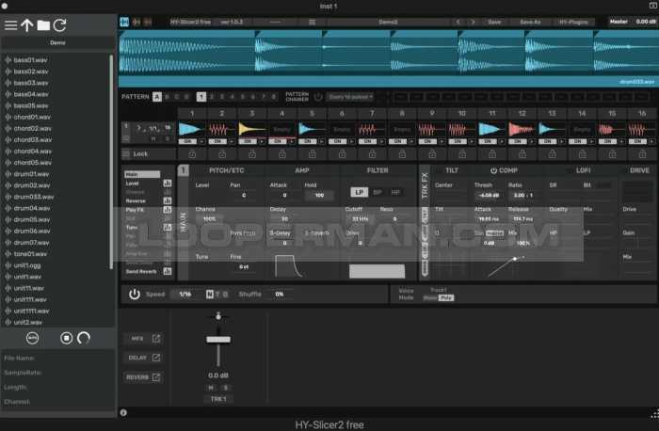Viewport: 659px width, 431px height.
Task: Click the lock icon under step 1
Action: pos(192,153)
